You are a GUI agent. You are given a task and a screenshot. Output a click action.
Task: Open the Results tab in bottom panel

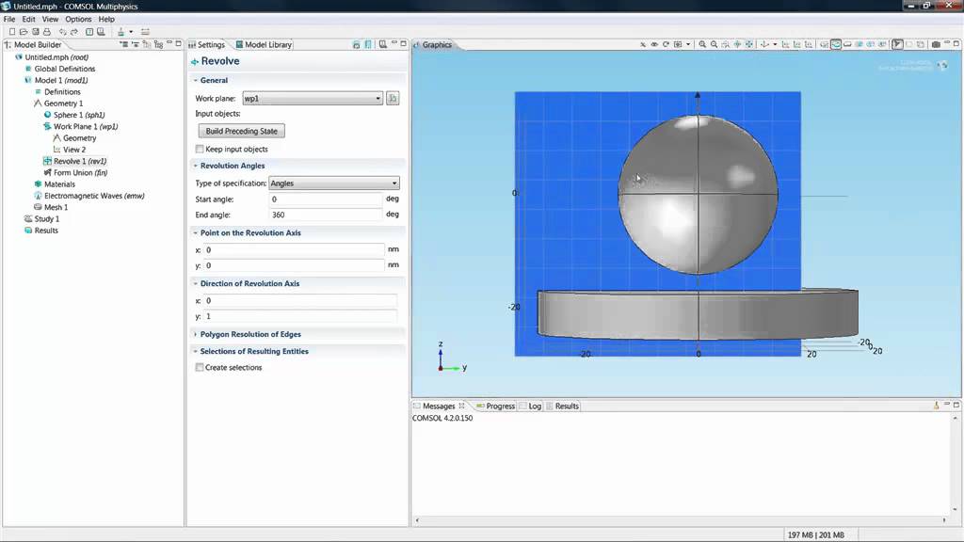[563, 406]
